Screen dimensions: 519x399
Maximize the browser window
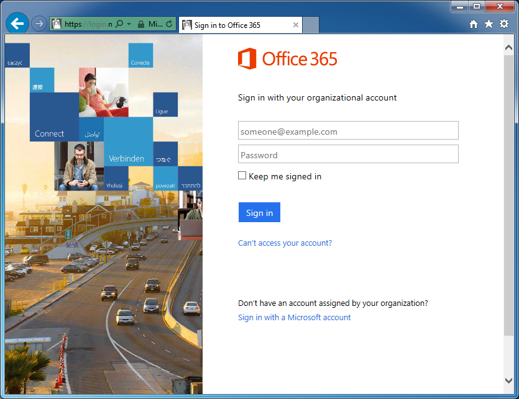476,6
